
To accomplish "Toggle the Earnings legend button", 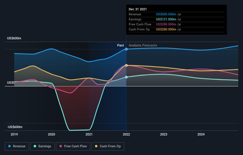I will pos(42,146).
